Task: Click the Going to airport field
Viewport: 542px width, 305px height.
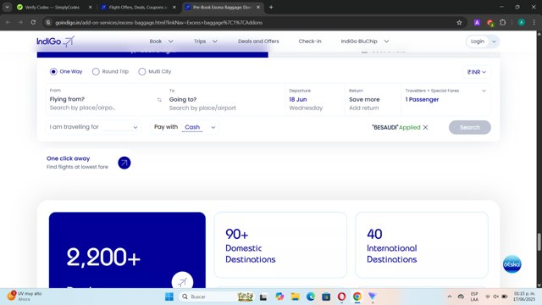Action: click(x=224, y=99)
